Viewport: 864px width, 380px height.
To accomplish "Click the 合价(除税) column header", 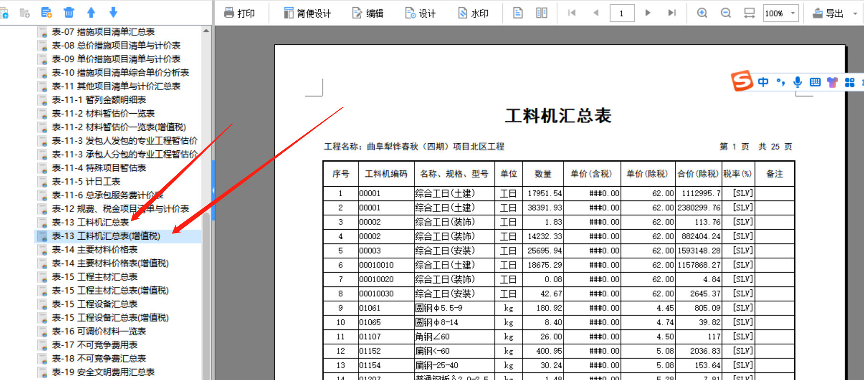I will pyautogui.click(x=698, y=174).
